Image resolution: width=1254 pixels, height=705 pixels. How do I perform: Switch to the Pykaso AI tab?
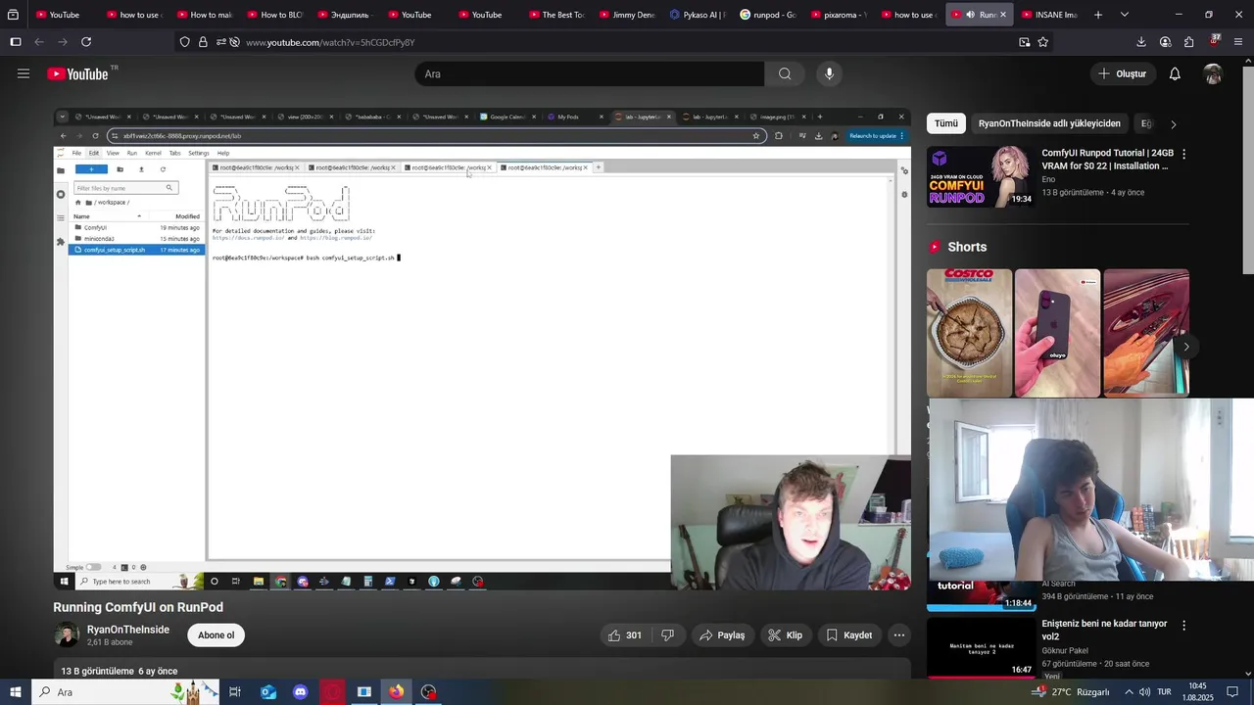point(698,15)
